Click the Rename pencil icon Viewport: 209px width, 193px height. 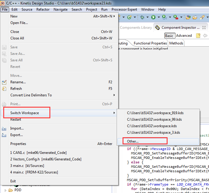pyautogui.click(x=4, y=82)
